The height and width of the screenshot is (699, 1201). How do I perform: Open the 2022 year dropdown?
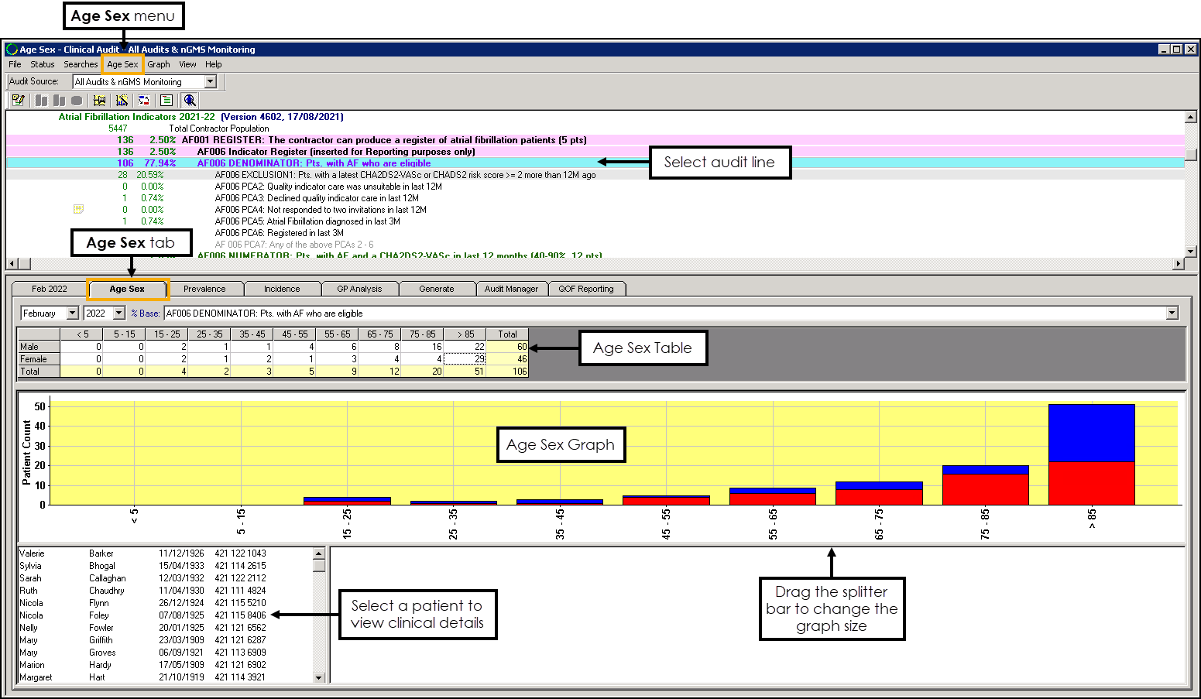(x=118, y=314)
